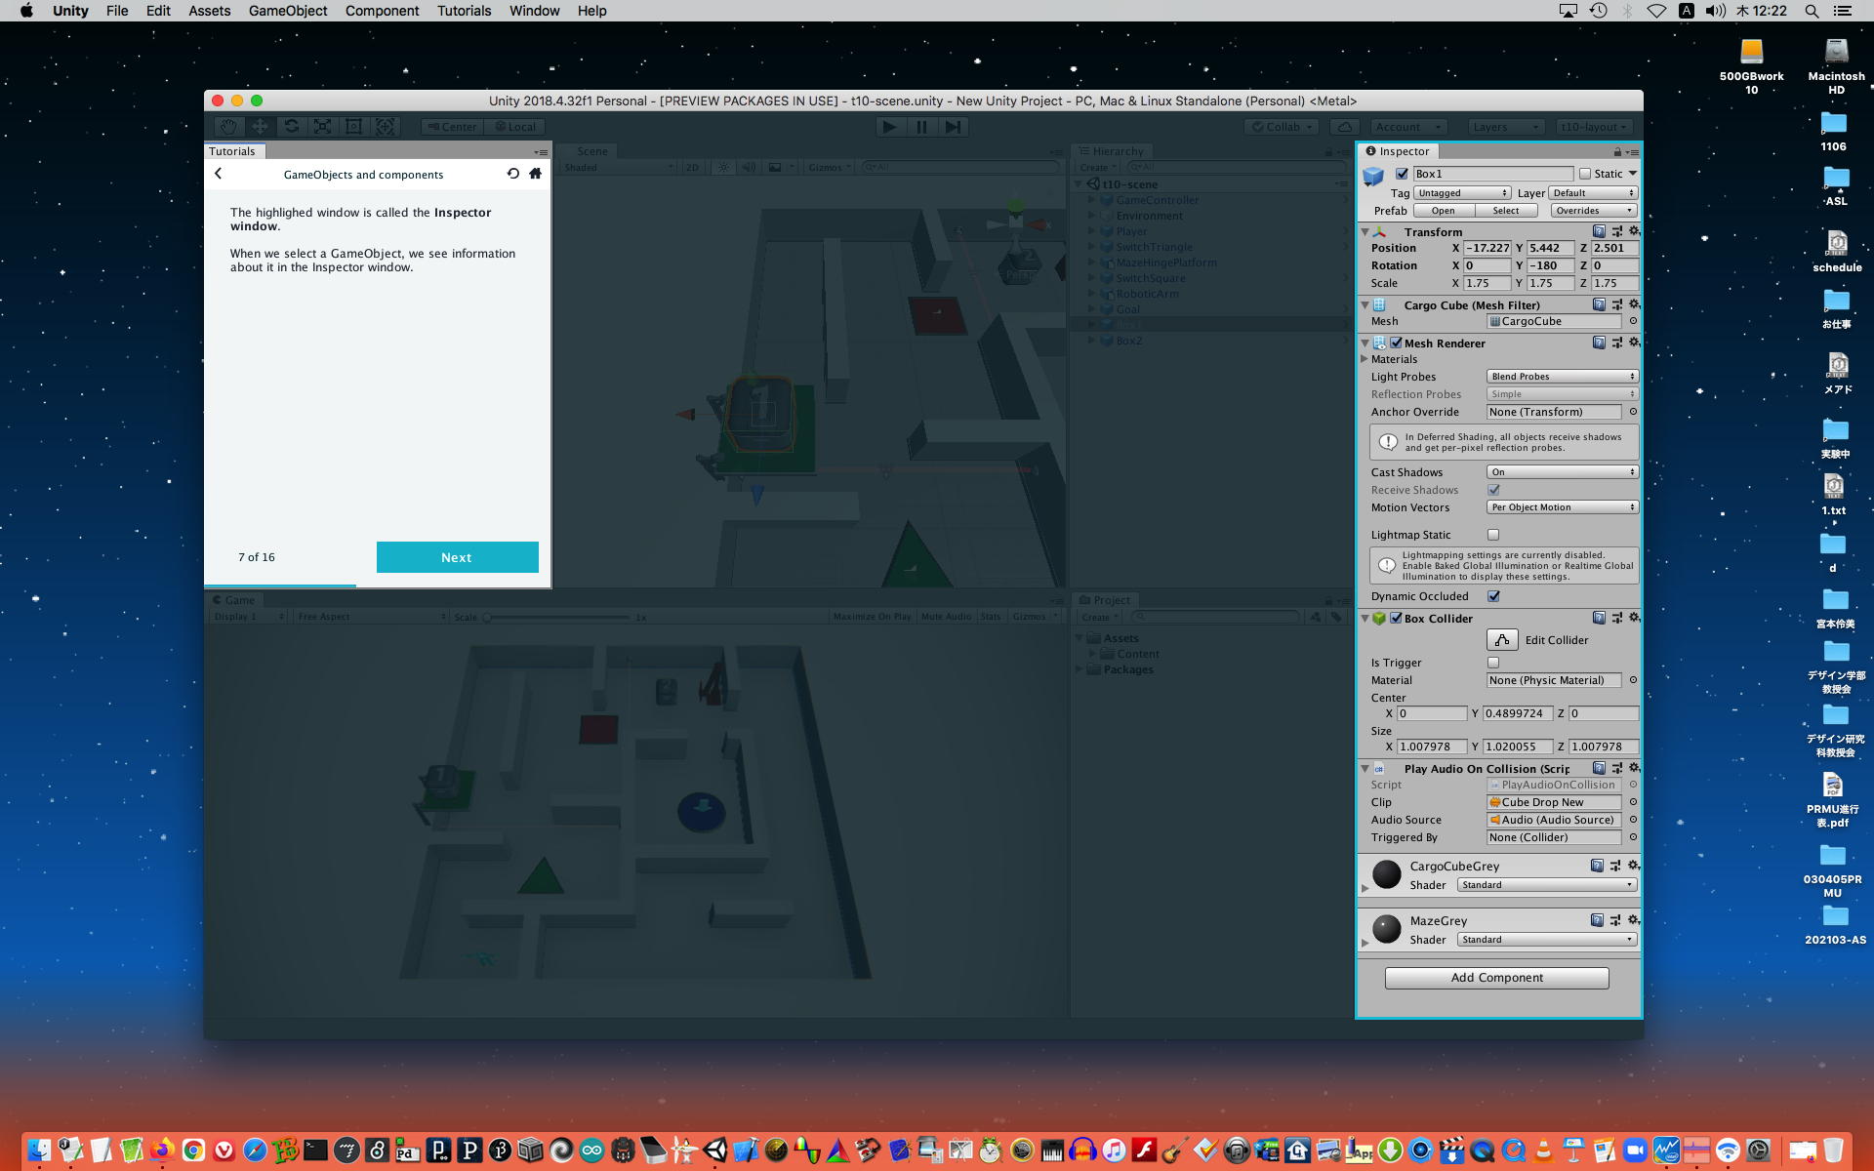The width and height of the screenshot is (1874, 1171).
Task: Open the Component menu
Action: (x=382, y=11)
